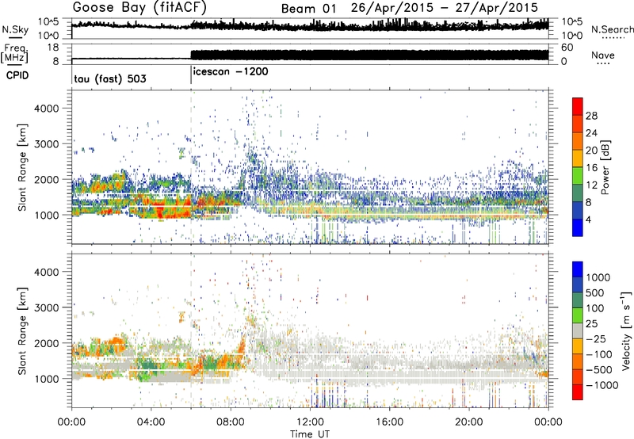Click the "Power [dB]" color bar title
Viewport: 634px width, 439px height.
pos(605,167)
